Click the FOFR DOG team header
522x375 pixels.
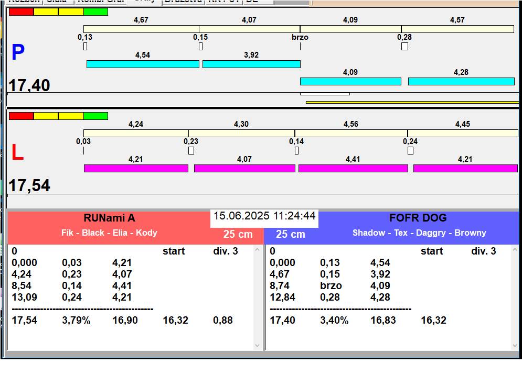(418, 218)
